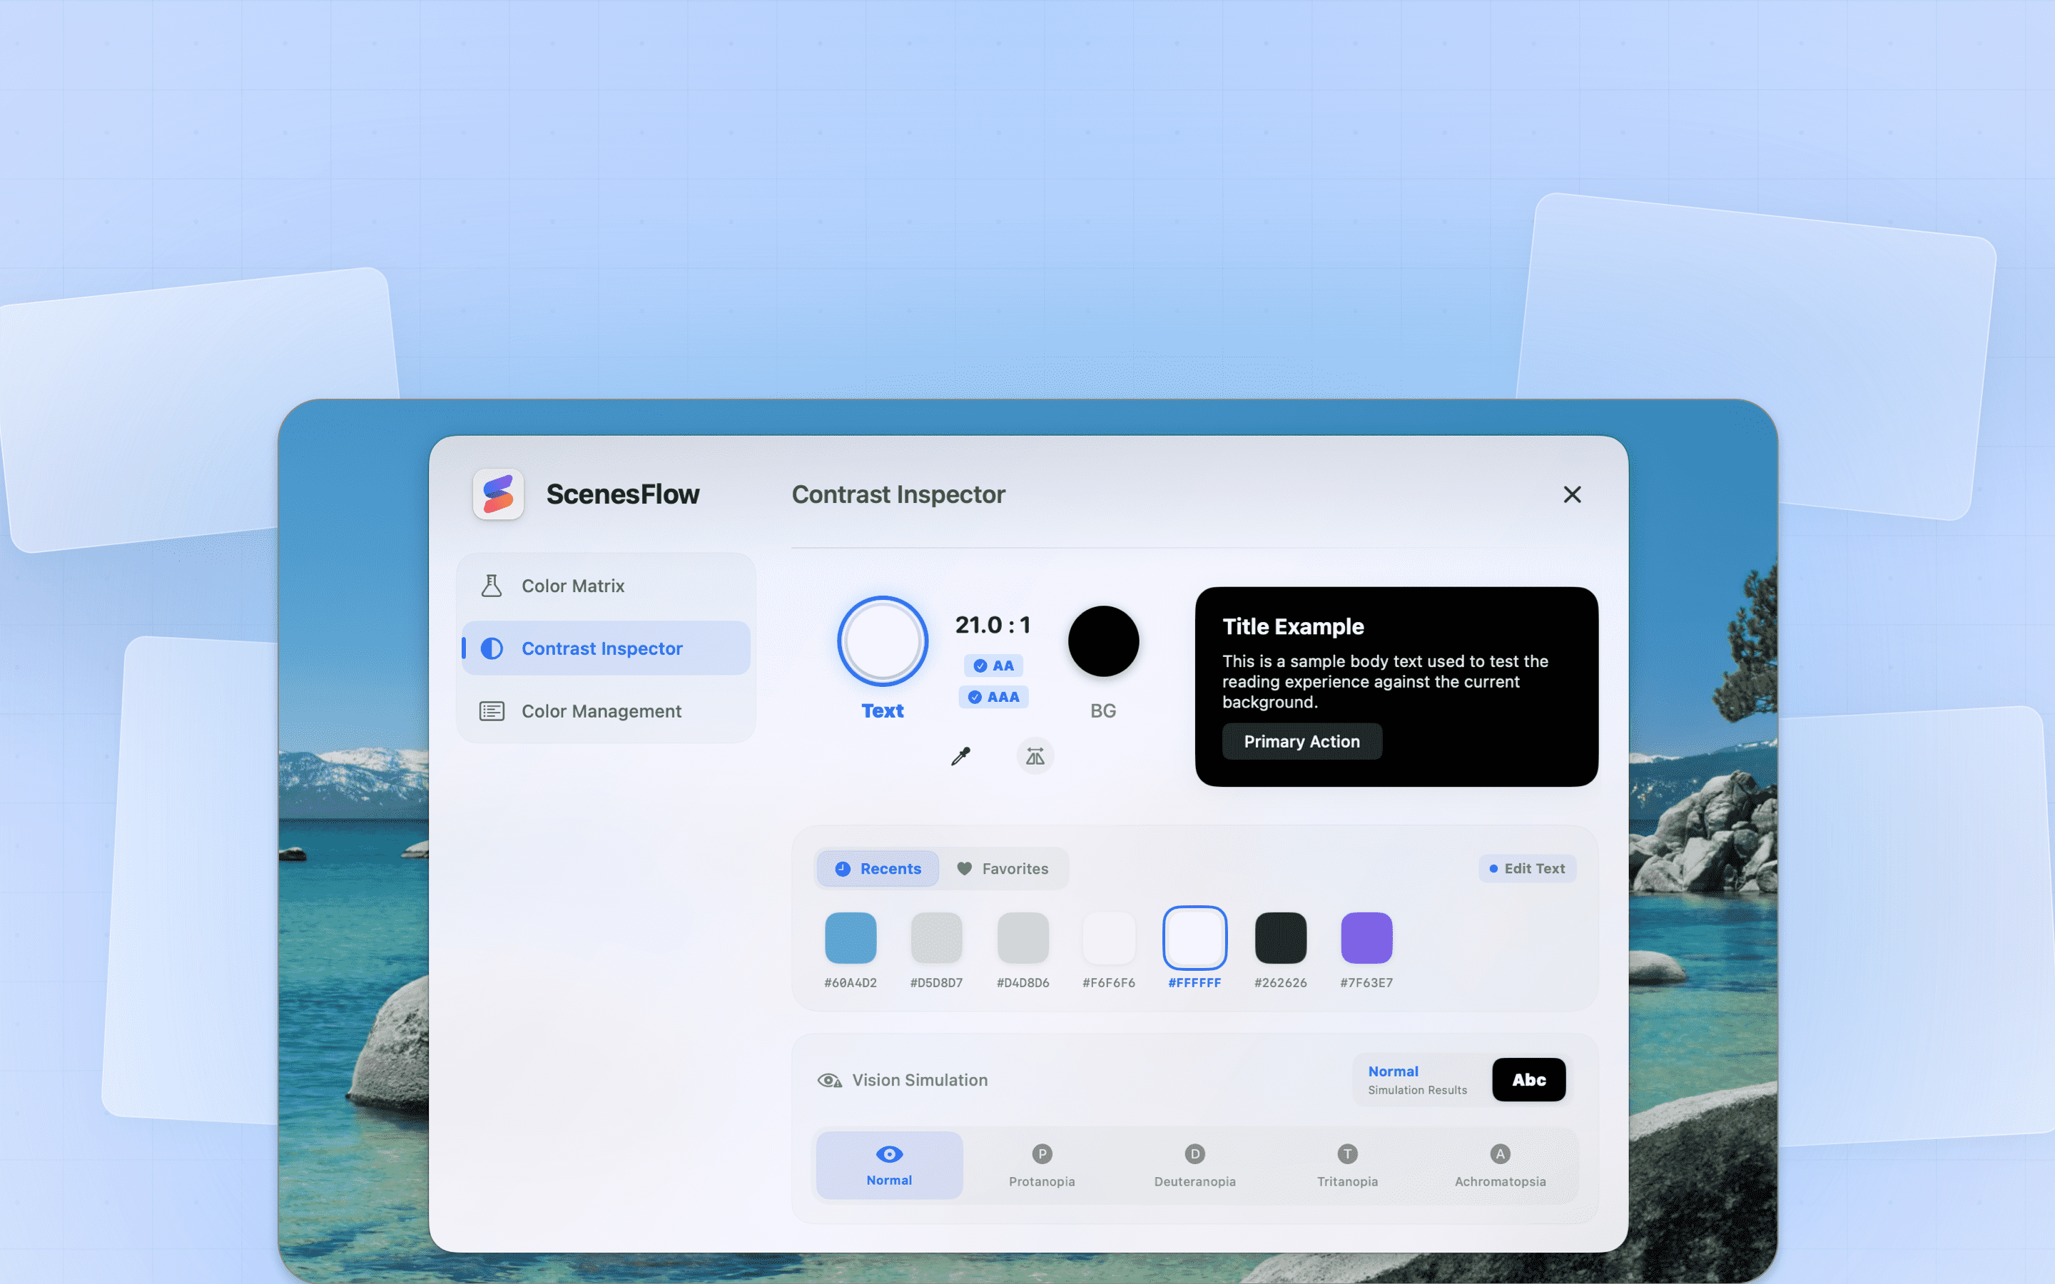Choose the selected #FFFFFF swatch
Screen dimensions: 2055x1284
[x=1194, y=937]
